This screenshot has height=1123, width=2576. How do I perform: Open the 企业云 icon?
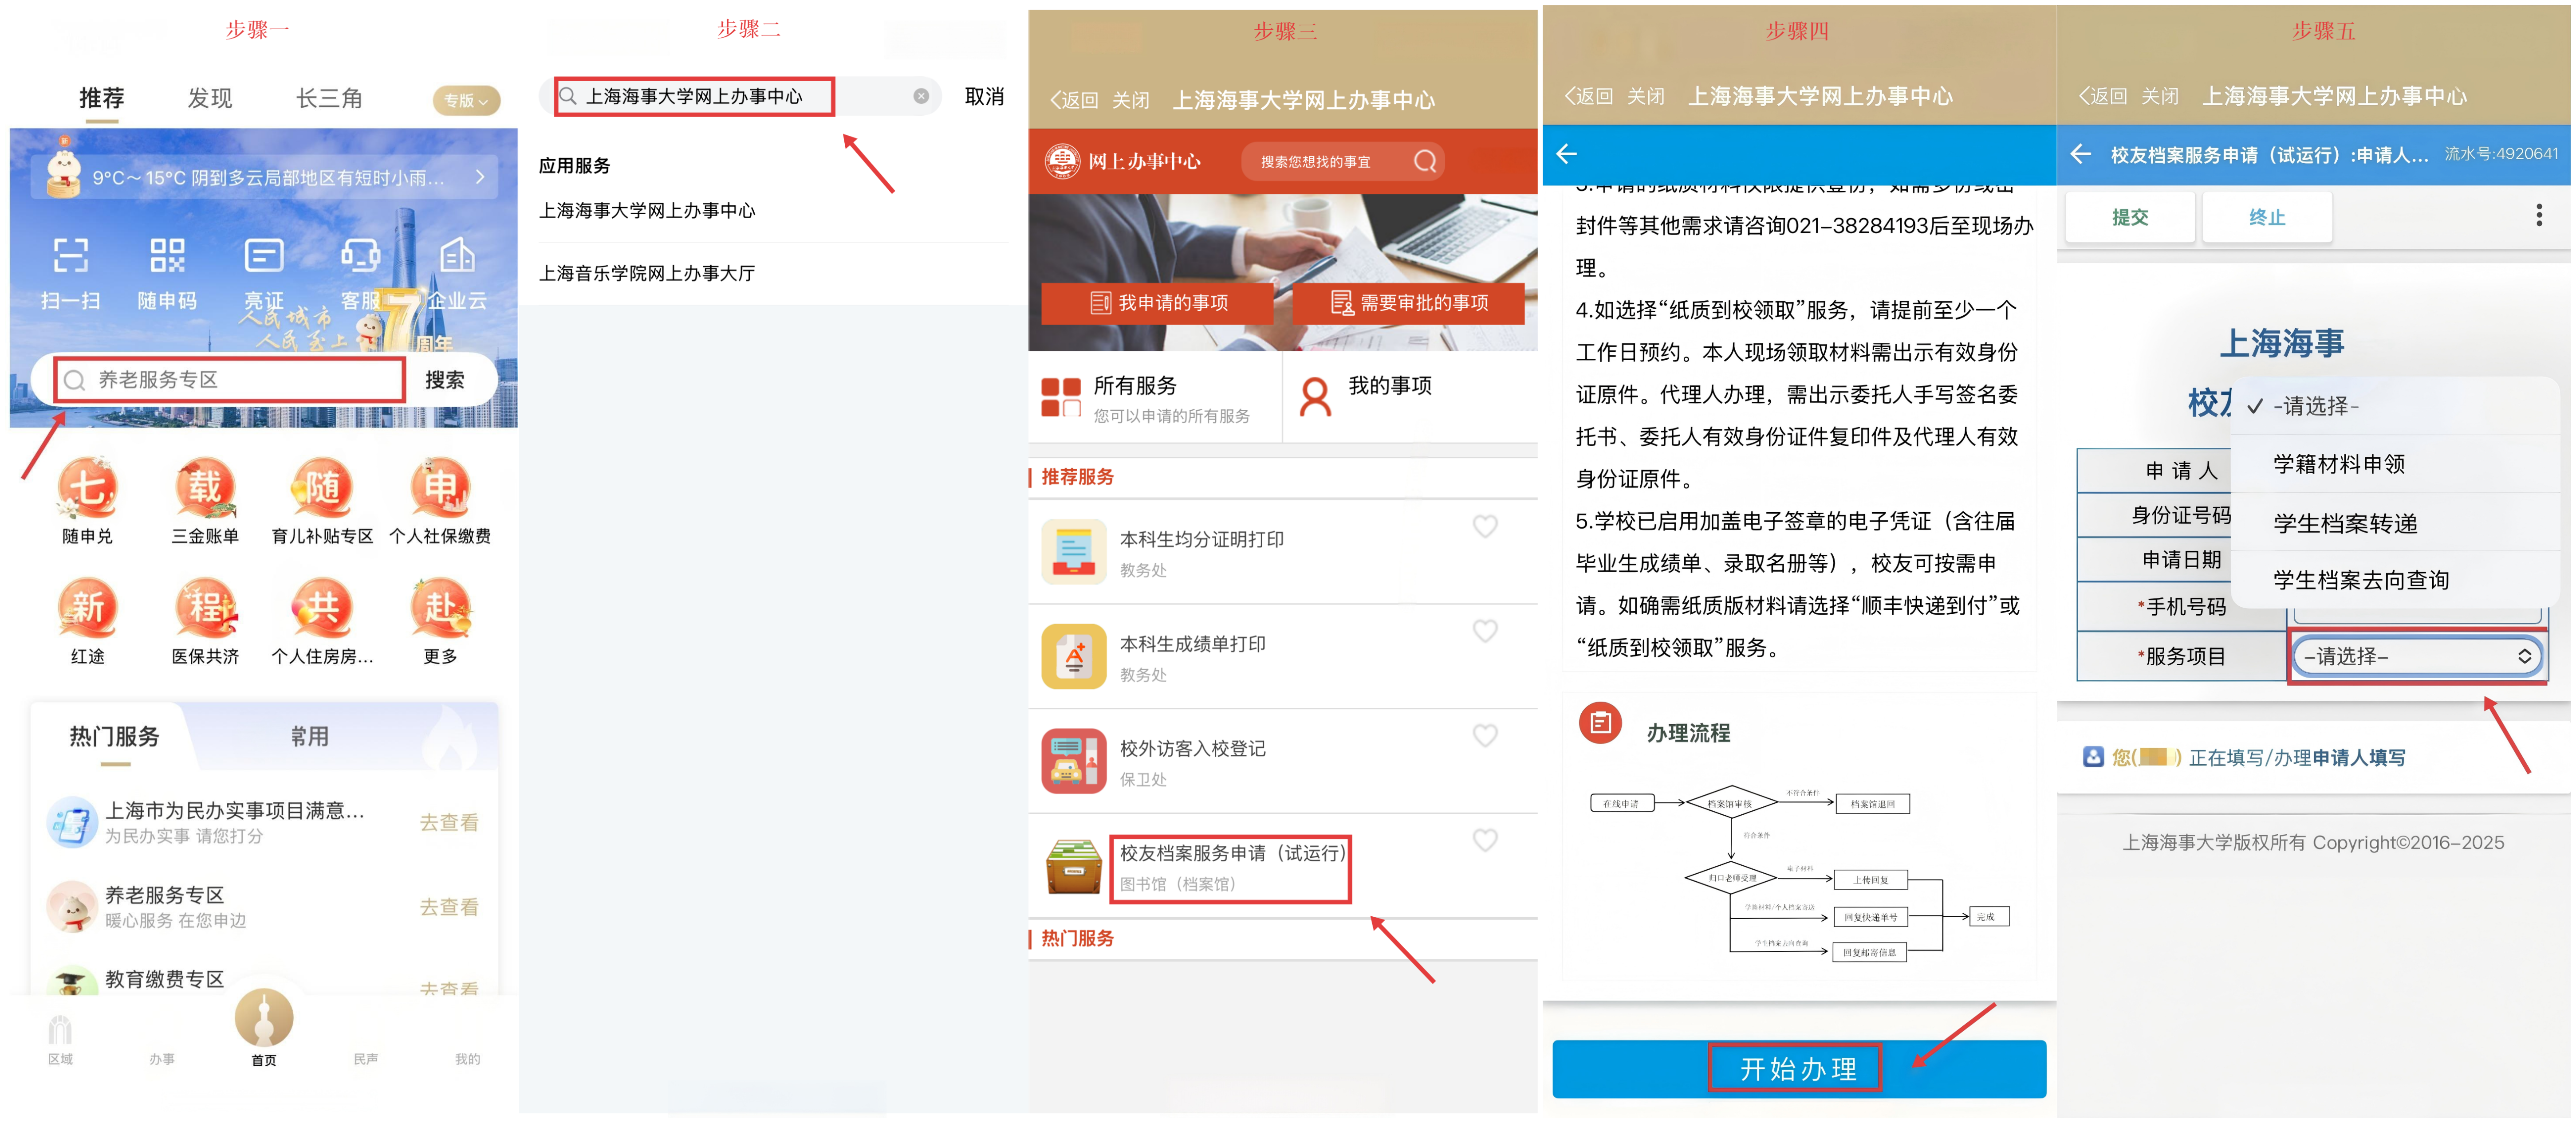457,256
